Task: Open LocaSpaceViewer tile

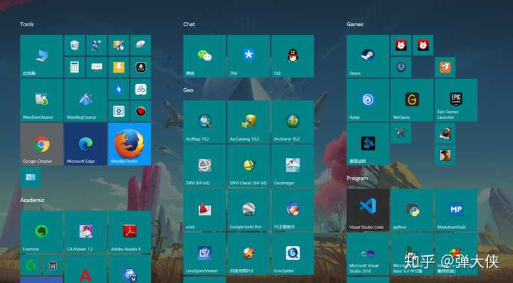Action: click(204, 254)
